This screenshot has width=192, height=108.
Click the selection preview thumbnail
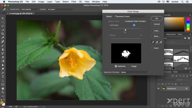point(126,53)
